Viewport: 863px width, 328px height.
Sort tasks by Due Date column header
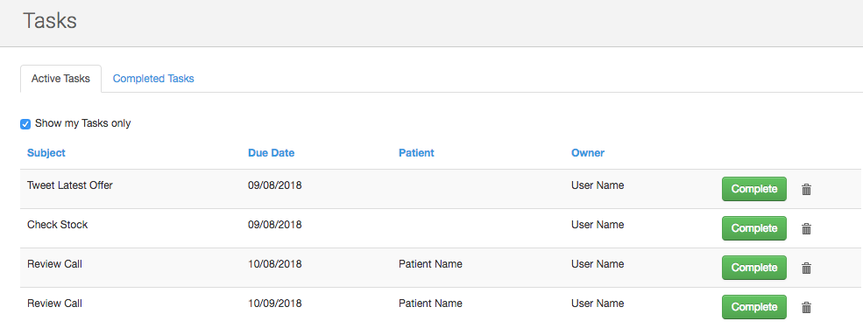pos(272,153)
